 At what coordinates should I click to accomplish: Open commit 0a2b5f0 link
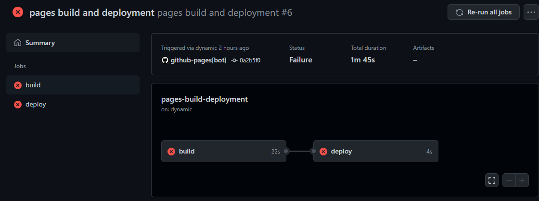click(x=250, y=60)
